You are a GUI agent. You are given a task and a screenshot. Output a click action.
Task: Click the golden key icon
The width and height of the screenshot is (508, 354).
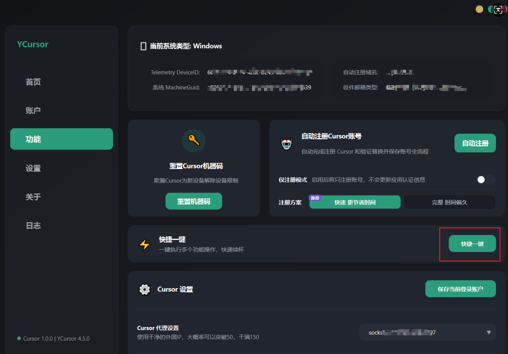pos(194,140)
